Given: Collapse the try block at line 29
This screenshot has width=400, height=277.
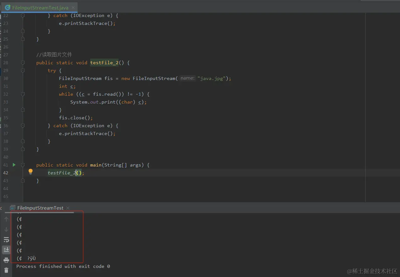Looking at the screenshot, I should [23, 71].
